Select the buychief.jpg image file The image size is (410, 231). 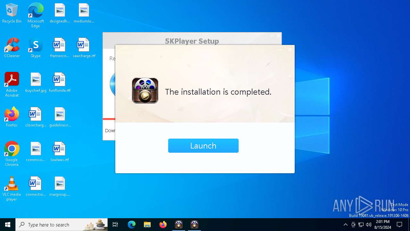[x=36, y=82]
